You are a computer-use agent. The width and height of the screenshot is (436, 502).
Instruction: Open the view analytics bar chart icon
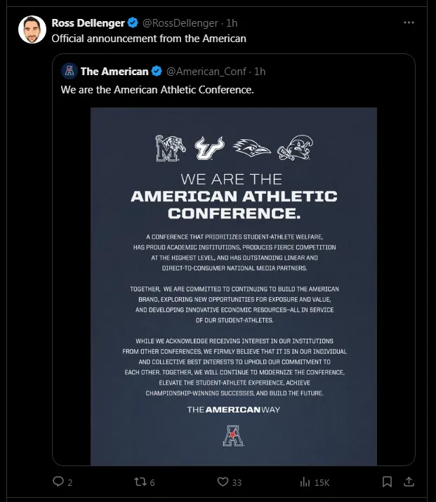305,482
